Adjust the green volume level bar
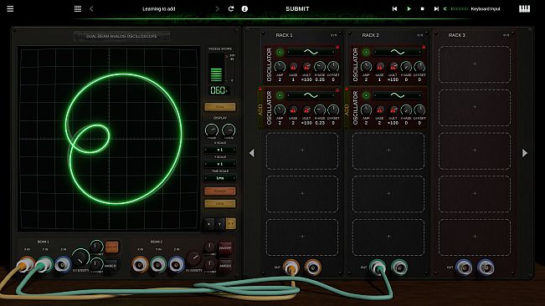The image size is (545, 306). tap(459, 8)
